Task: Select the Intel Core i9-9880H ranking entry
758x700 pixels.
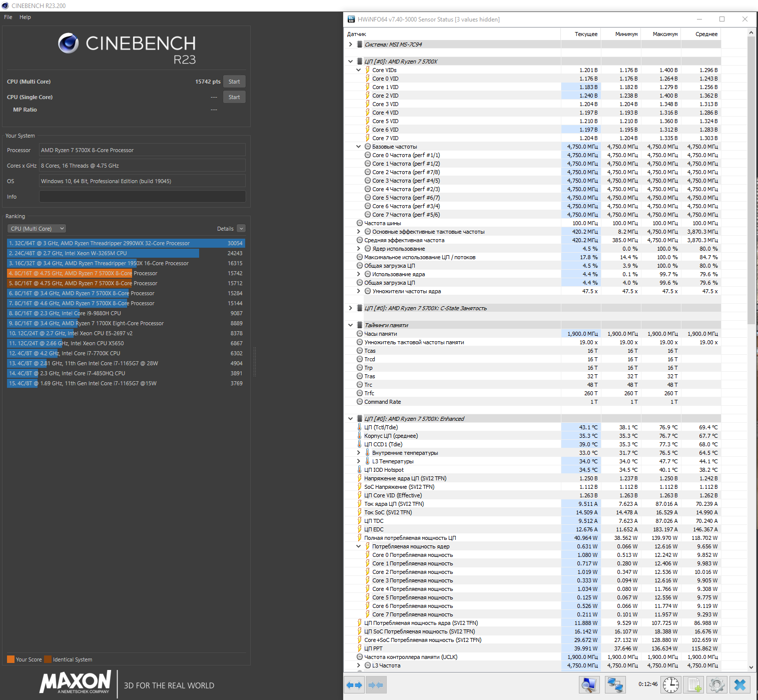Action: pos(126,313)
